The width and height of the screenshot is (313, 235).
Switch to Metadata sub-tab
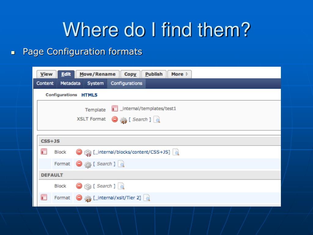tap(70, 83)
